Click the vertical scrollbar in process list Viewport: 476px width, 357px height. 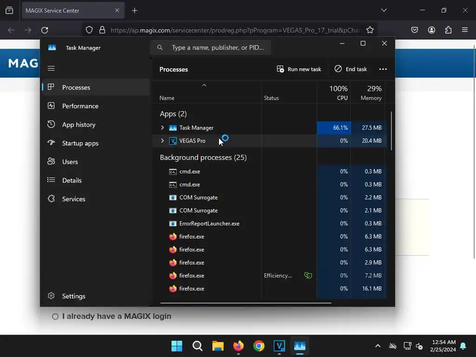click(391, 131)
